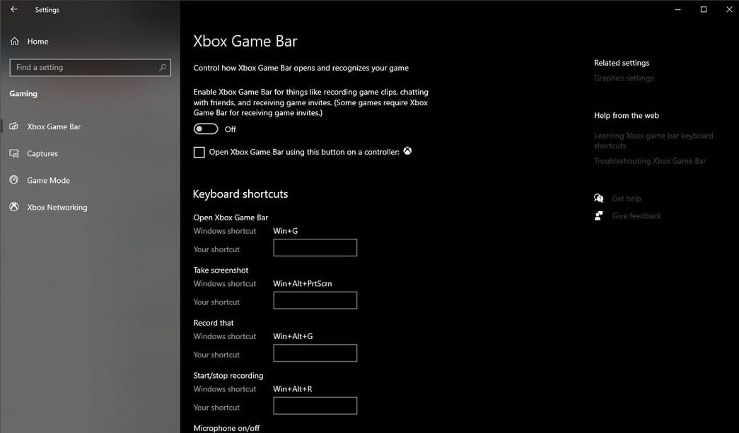Check the controller button checkbox

pyautogui.click(x=199, y=151)
